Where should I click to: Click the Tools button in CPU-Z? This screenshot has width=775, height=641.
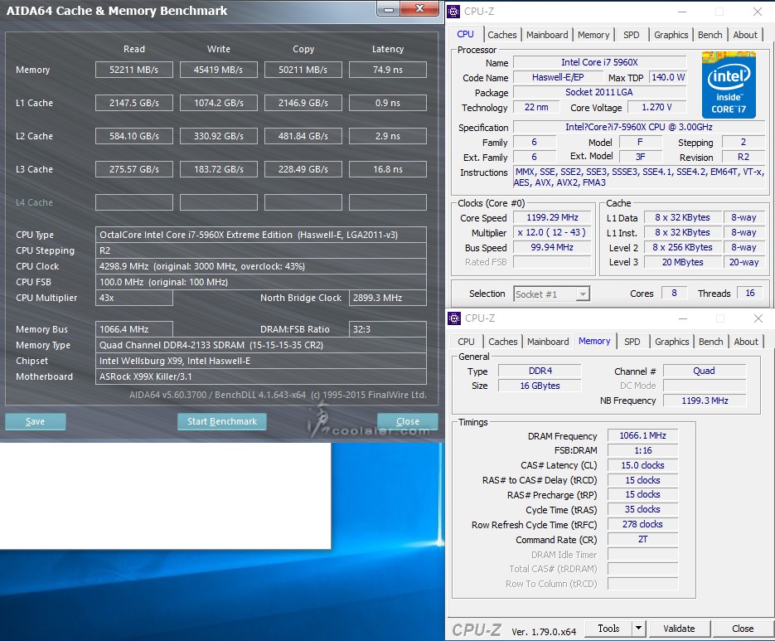(608, 629)
